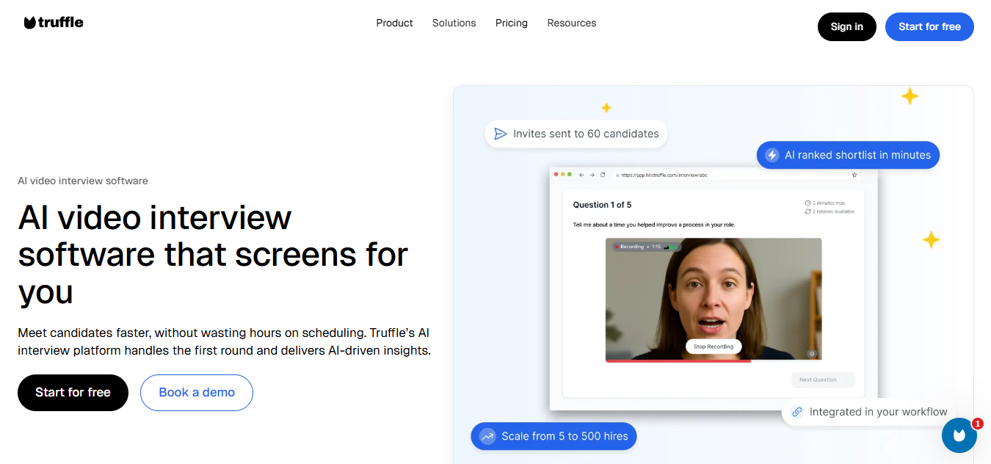Click the small AI video interview software label
This screenshot has width=991, height=464.
point(83,181)
